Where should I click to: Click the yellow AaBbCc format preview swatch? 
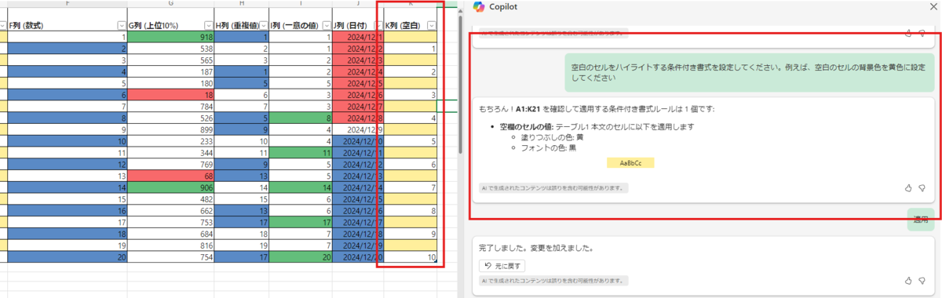[x=630, y=163]
